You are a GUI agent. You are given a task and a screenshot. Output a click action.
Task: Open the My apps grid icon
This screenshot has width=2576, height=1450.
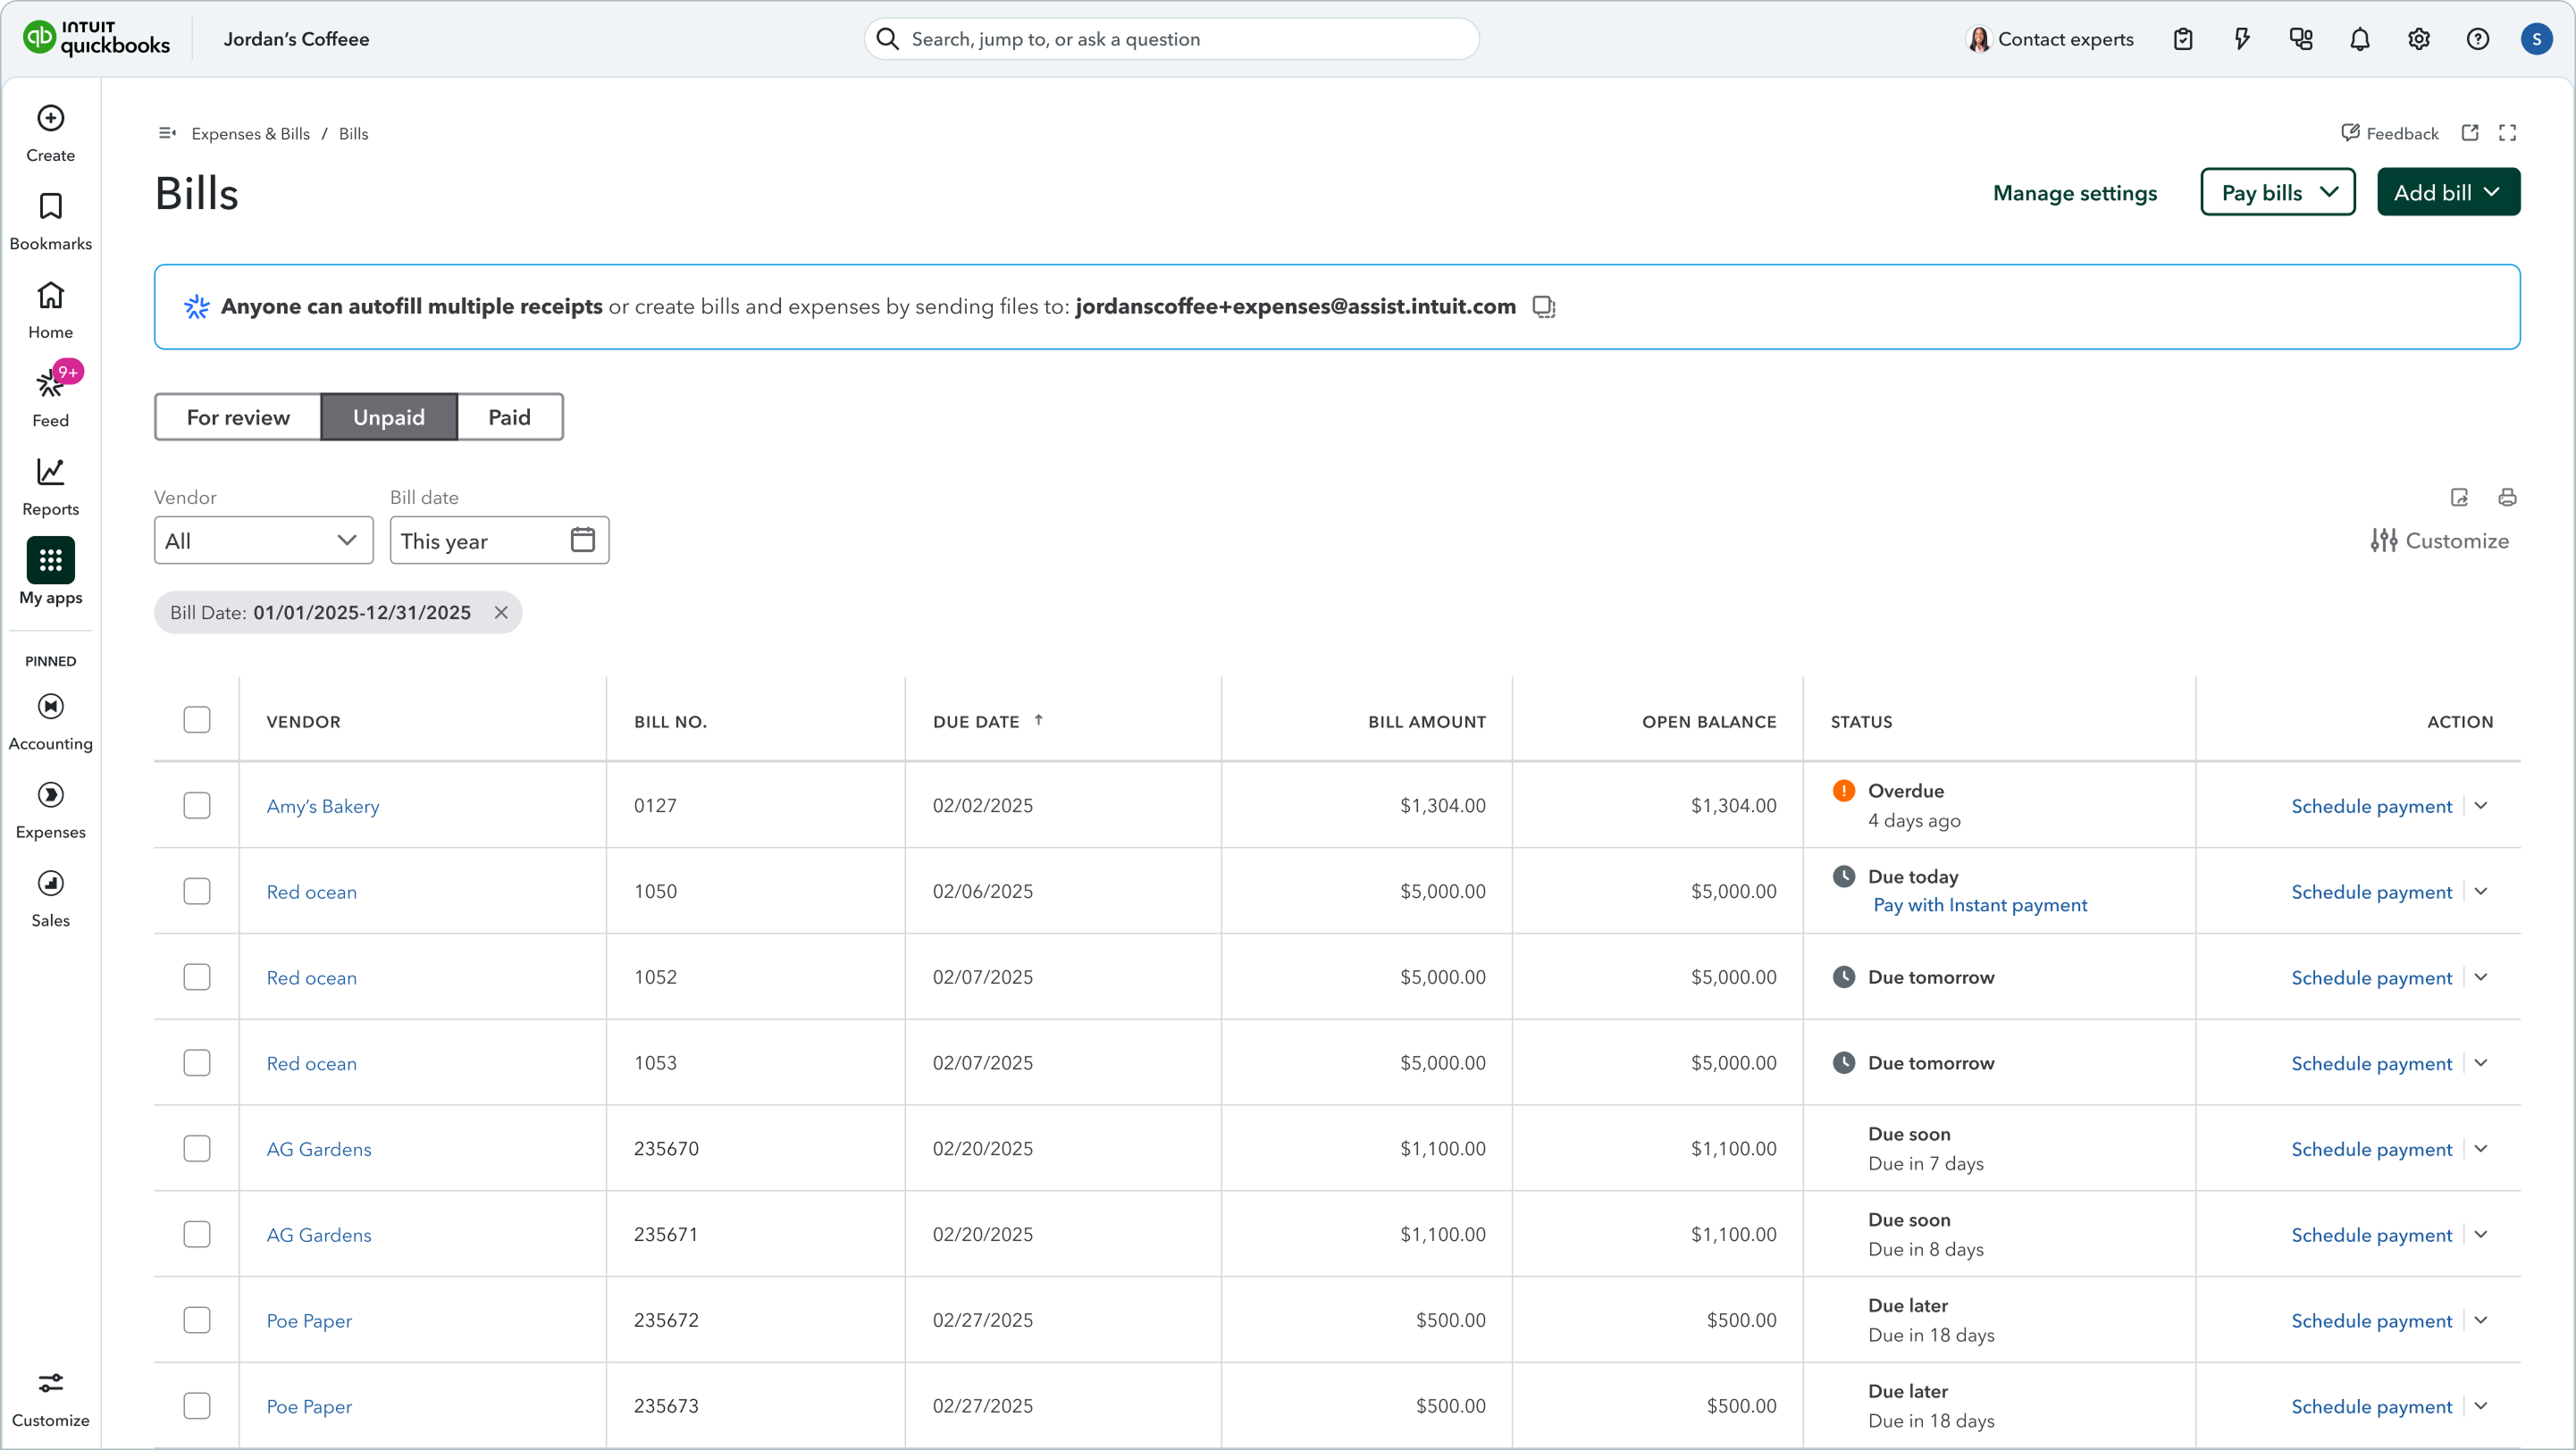click(50, 560)
